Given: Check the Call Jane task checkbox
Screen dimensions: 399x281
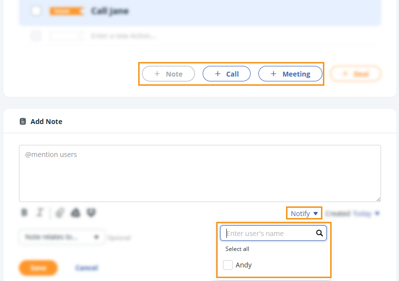Looking at the screenshot, I should pyautogui.click(x=36, y=11).
